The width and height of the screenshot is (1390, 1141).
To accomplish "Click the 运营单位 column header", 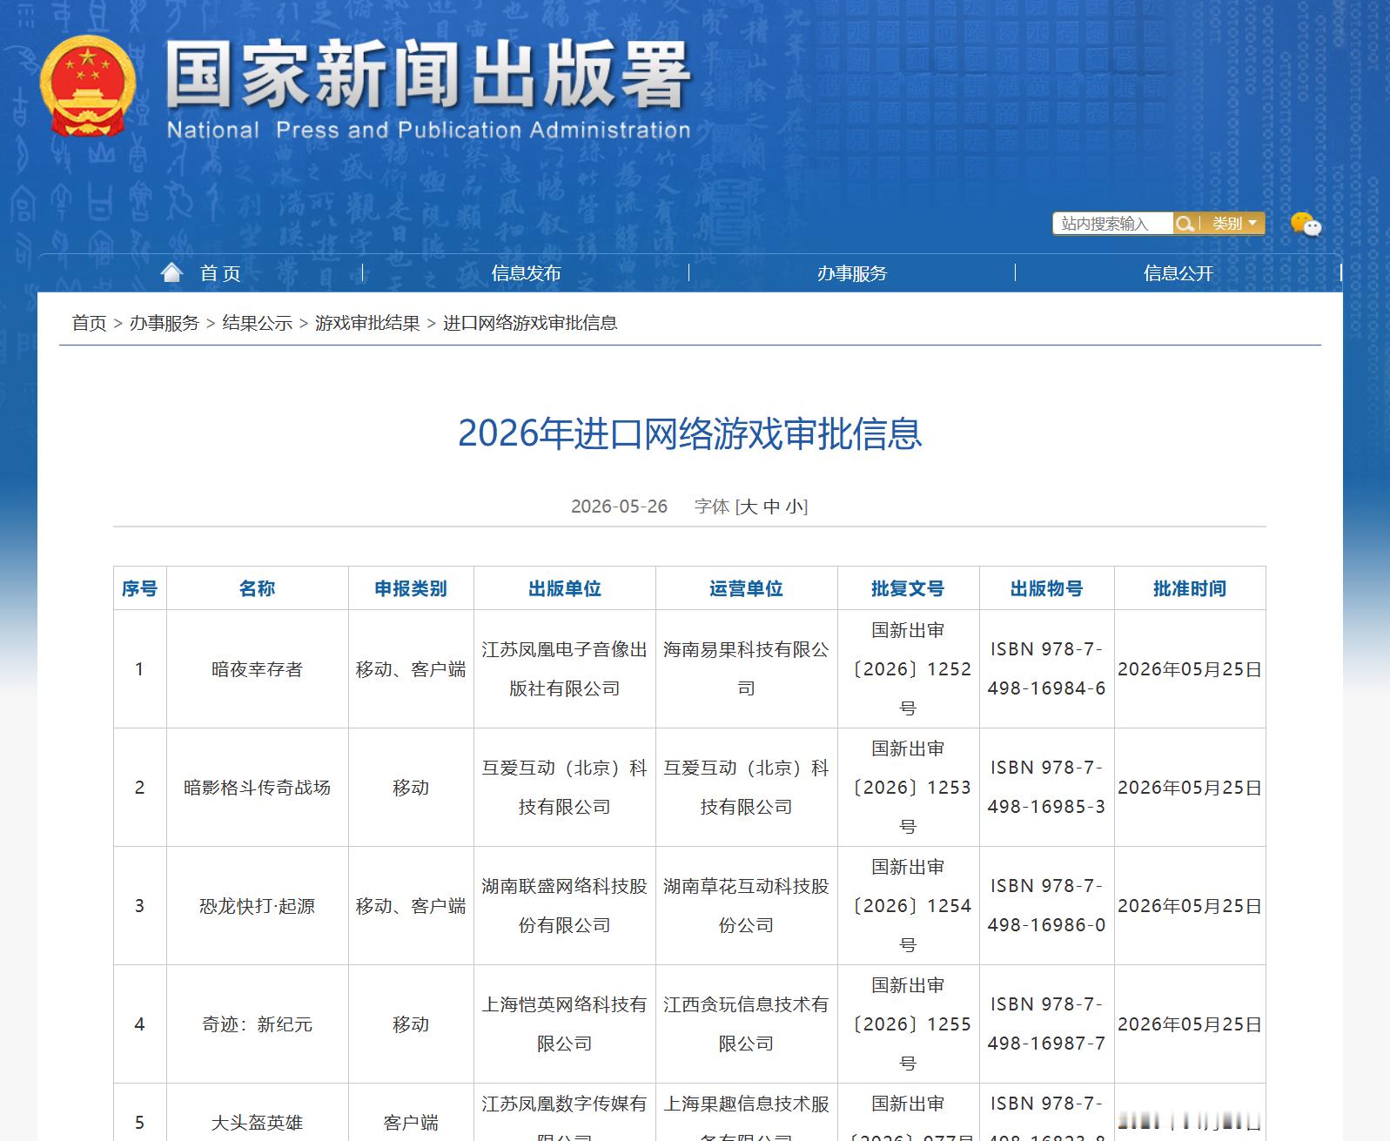I will [746, 588].
